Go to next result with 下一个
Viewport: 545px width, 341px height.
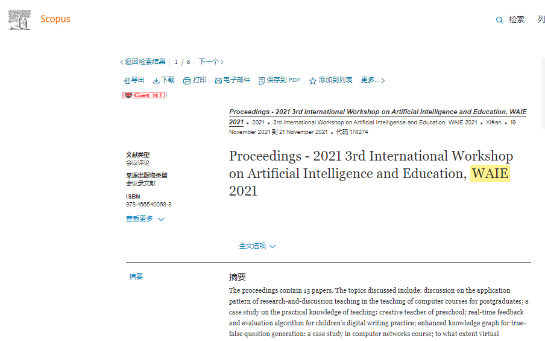[211, 62]
